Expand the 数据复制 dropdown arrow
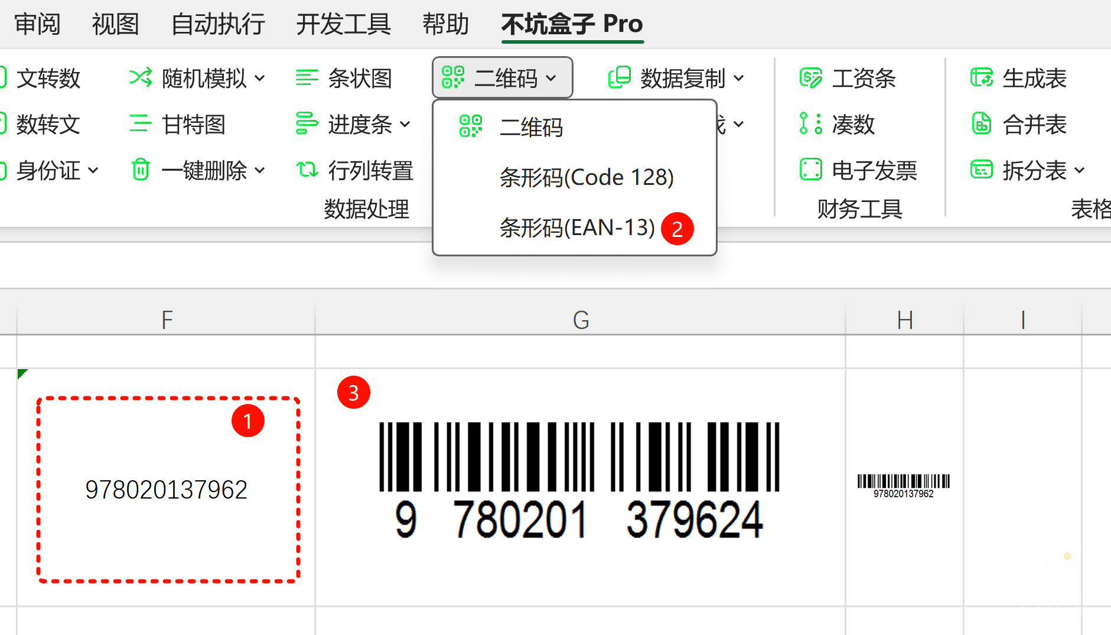 (x=739, y=78)
